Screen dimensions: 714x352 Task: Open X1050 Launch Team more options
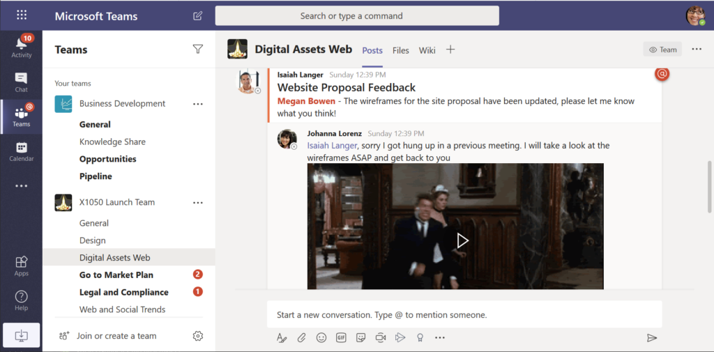[x=197, y=203]
